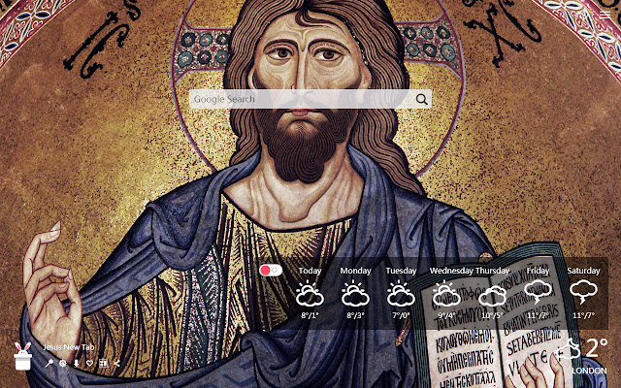Click the 8°/1° temperature for Today
The height and width of the screenshot is (388, 621).
point(310,315)
